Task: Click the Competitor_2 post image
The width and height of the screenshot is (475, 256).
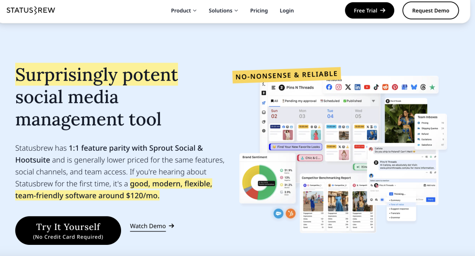Action: coord(338,201)
